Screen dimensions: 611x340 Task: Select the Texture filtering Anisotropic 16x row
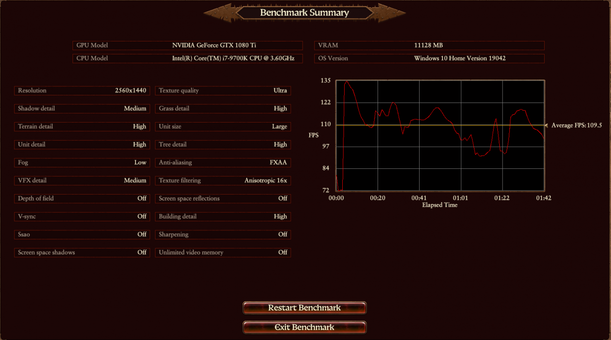tap(223, 181)
